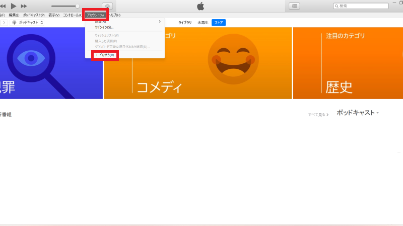Screen dimensions: 403x226
Task: Select ダウンロード可能な項目があるか確認(D) entry
Action: (x=122, y=47)
